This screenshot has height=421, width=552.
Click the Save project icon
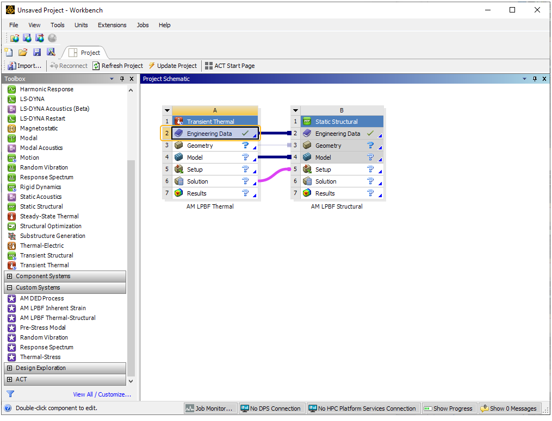tap(36, 52)
